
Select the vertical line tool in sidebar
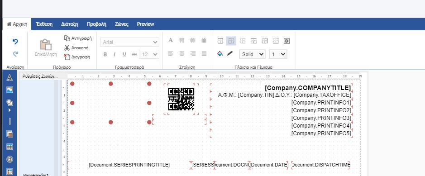pos(10,121)
